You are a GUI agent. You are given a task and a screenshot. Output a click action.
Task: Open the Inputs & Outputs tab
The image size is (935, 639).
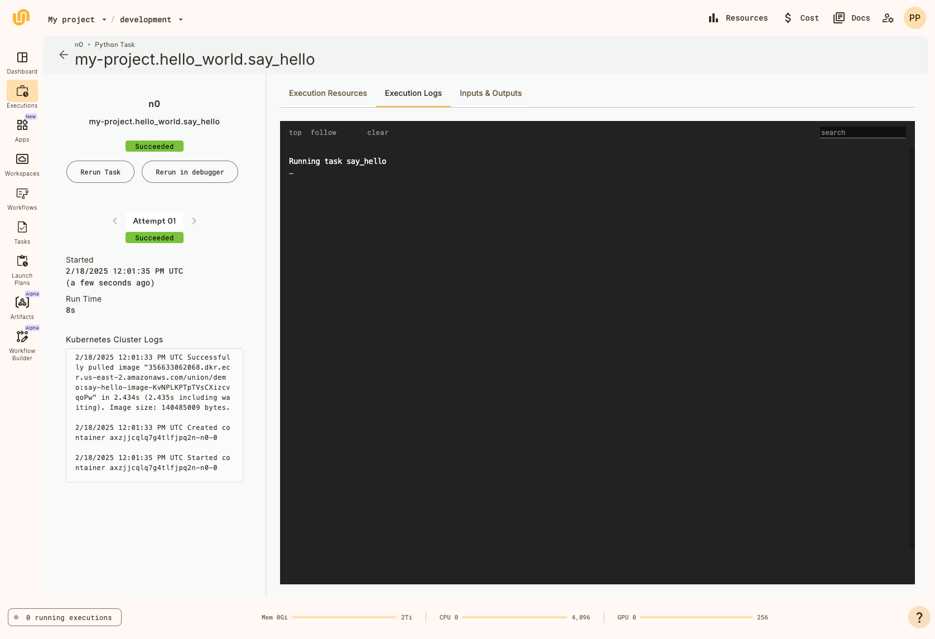pos(490,93)
